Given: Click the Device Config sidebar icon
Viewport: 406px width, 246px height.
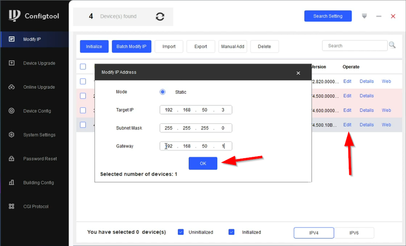Looking at the screenshot, I should coord(11,111).
